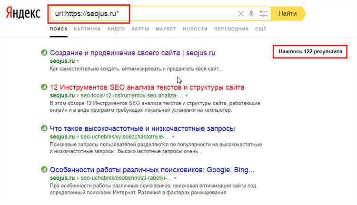Click favicon beside '12 Инструментов SEO' result
The height and width of the screenshot is (205, 357).
click(44, 87)
